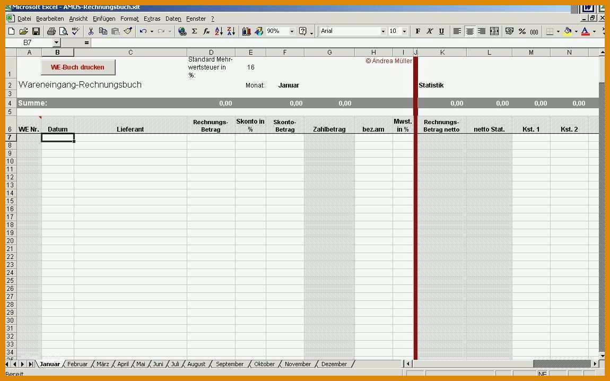This screenshot has height=381, width=610.
Task: Run the ABC spell check
Action: point(75,31)
